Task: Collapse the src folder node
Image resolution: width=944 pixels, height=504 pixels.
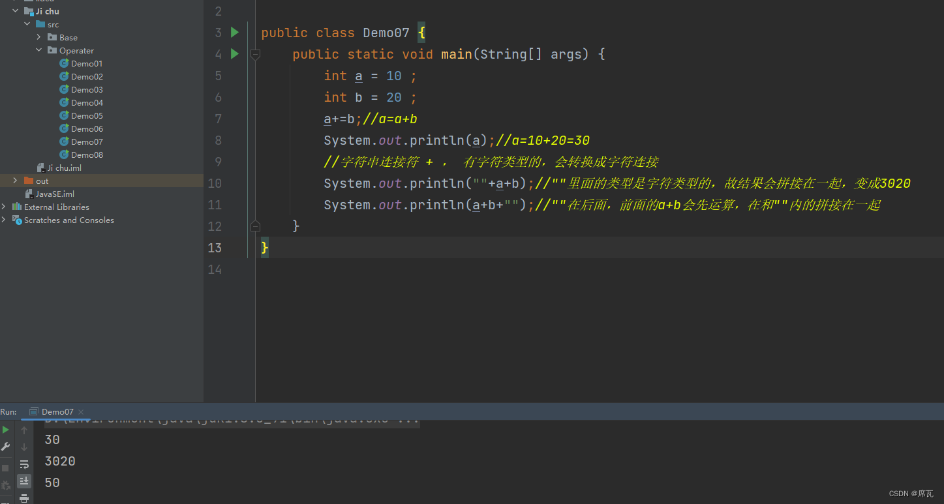Action: pyautogui.click(x=27, y=24)
